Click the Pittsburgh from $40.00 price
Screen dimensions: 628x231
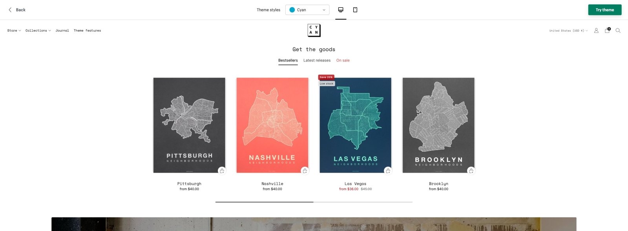(x=189, y=189)
